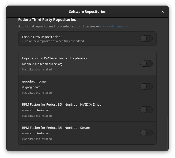Click '0 applications installed' under google-chrome
175x158 pixels.
point(37,93)
